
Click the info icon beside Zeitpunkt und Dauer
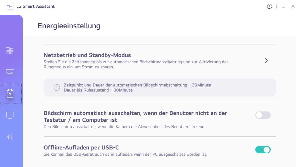point(57,87)
